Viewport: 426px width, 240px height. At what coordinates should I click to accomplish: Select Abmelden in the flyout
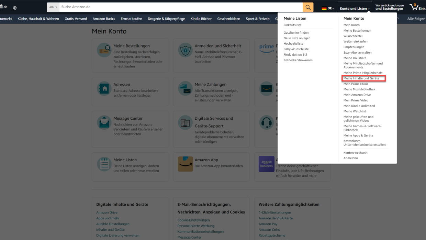tap(351, 158)
